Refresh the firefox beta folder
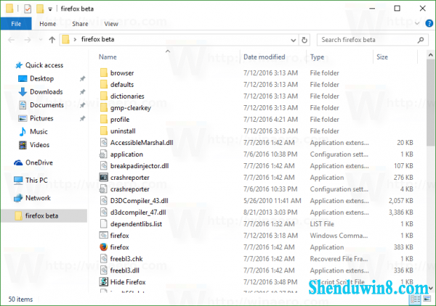Screen dimensions: 436x306 pos(304,40)
